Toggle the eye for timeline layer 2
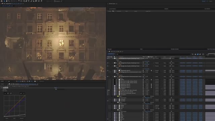Screen dimensions: 215x121 coord(107,63)
